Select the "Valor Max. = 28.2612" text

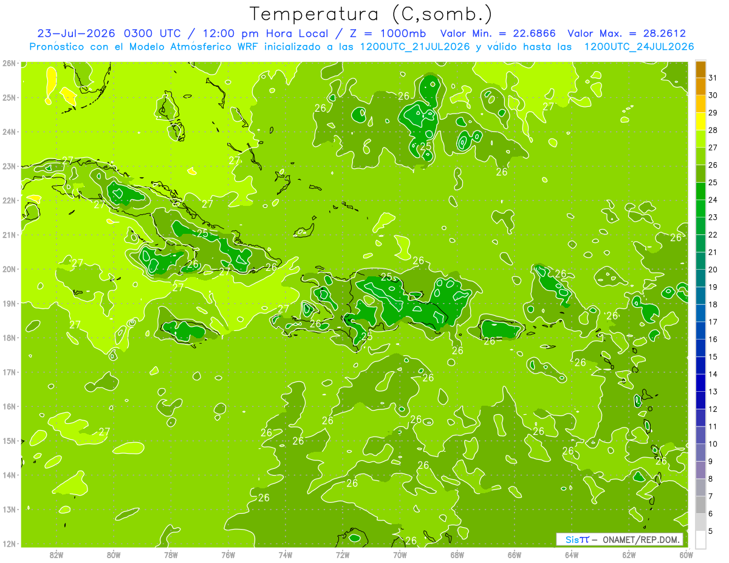point(626,33)
